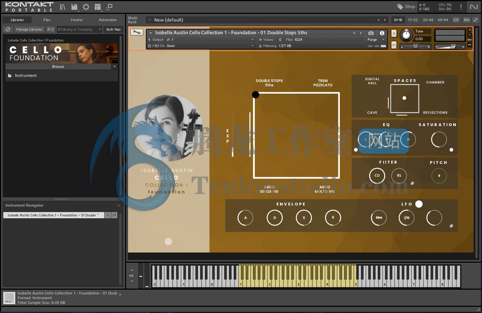The height and width of the screenshot is (313, 482).
Task: Expand the Browse dropdown arrow under Cello banner
Action: pyautogui.click(x=115, y=67)
